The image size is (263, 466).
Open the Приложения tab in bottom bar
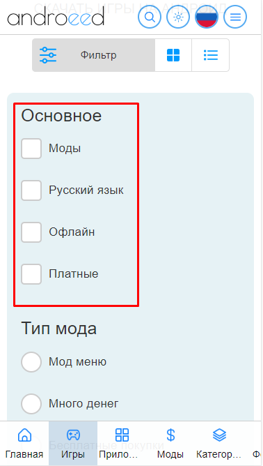click(x=122, y=443)
